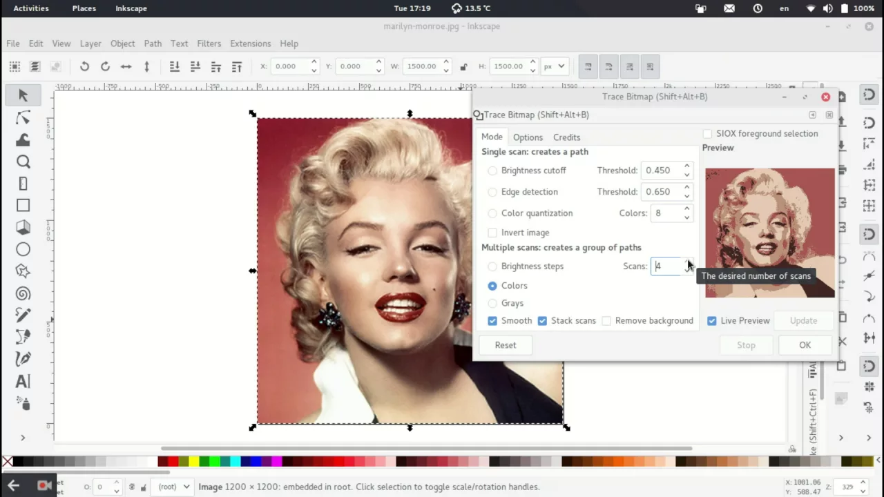Click OK in Trace Bitmap

pos(805,345)
